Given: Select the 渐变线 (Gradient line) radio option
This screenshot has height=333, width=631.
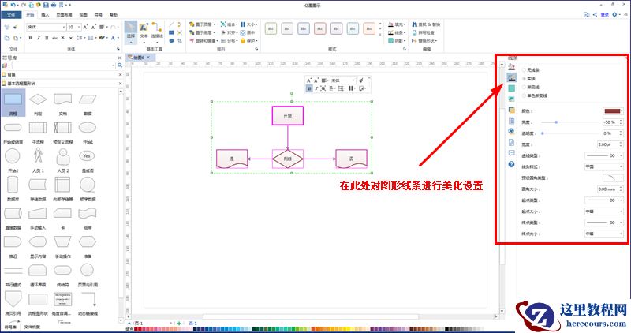Looking at the screenshot, I should click(524, 87).
